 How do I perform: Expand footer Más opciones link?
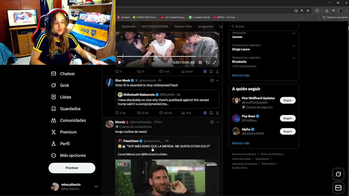point(270,164)
